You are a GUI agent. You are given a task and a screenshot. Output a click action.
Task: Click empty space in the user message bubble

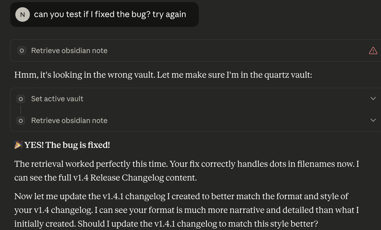pyautogui.click(x=192, y=22)
